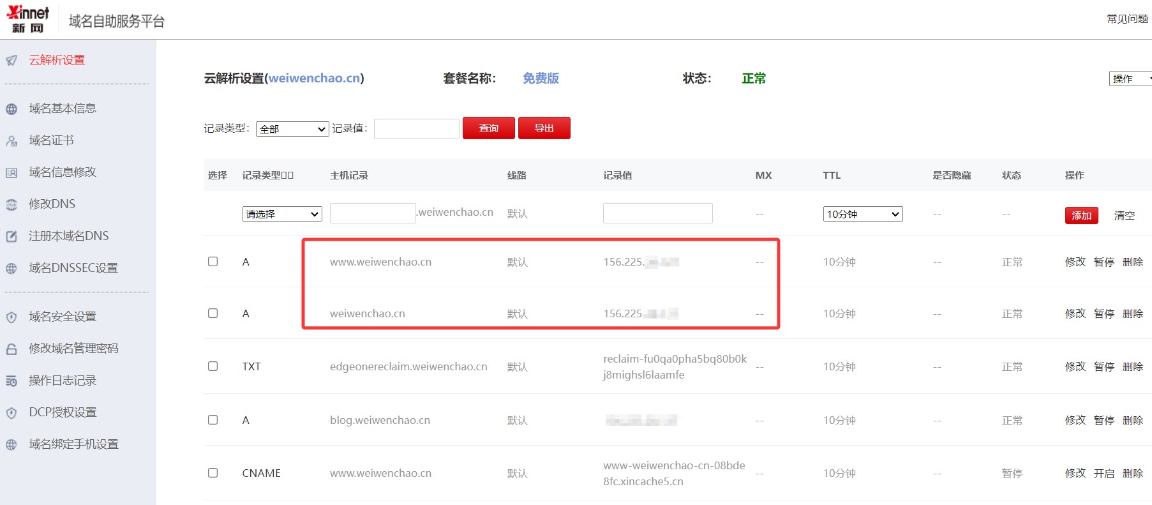This screenshot has height=505, width=1152.
Task: Open the 请选择 record type dropdown
Action: pyautogui.click(x=282, y=214)
